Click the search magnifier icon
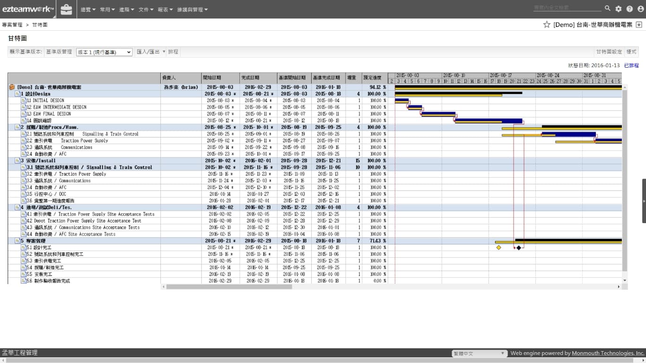The height and width of the screenshot is (363, 646). tap(608, 9)
